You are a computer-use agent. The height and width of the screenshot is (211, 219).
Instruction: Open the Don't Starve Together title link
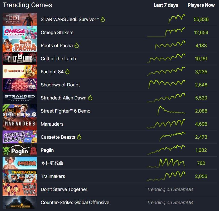click(64, 189)
